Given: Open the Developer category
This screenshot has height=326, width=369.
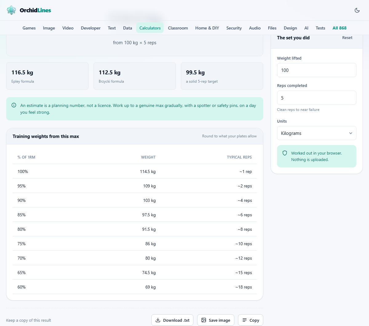Looking at the screenshot, I should [x=91, y=28].
